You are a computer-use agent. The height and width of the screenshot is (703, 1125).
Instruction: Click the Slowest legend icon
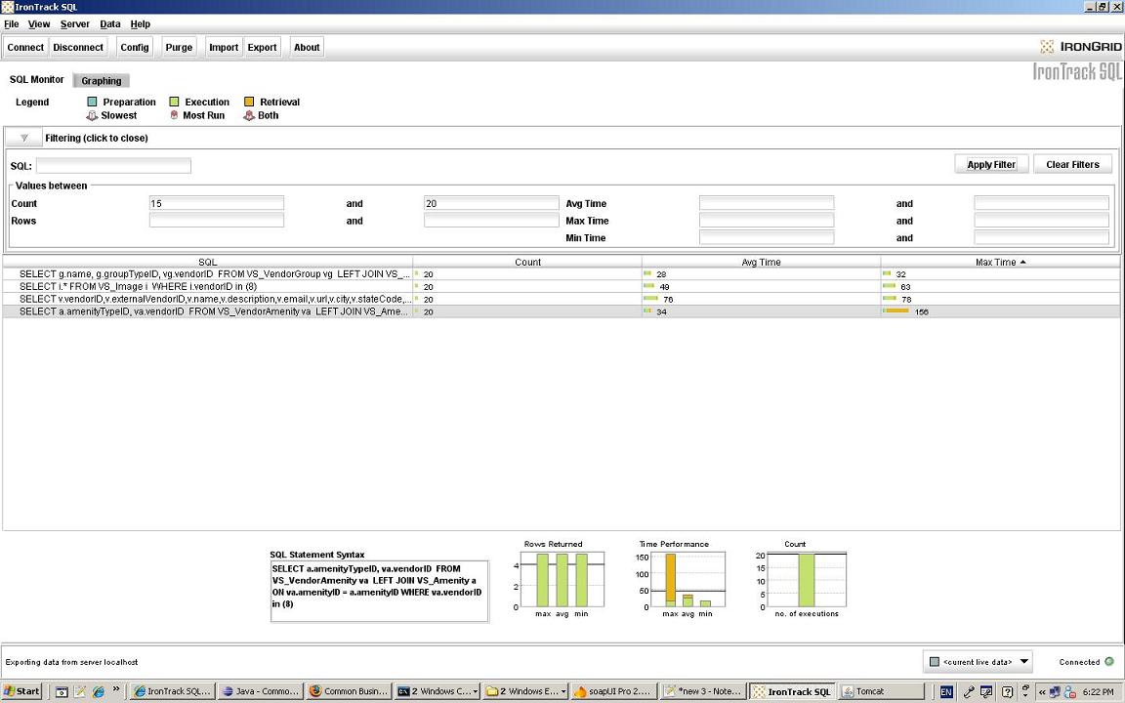click(92, 115)
